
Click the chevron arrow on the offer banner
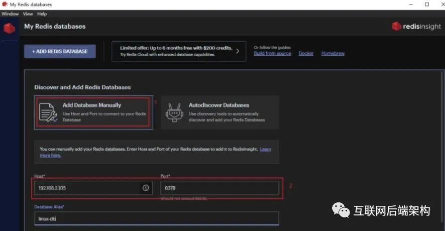click(238, 51)
